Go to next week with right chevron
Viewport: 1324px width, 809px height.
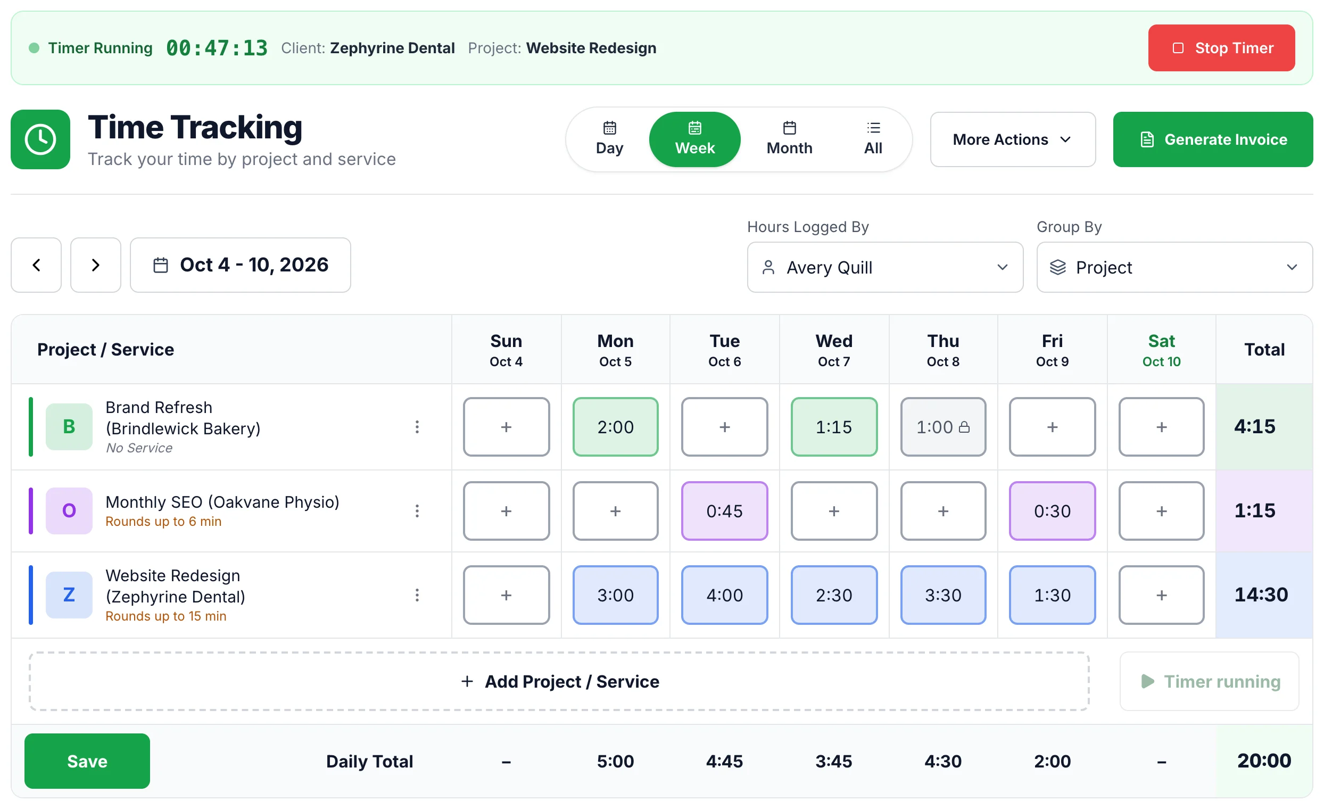96,265
